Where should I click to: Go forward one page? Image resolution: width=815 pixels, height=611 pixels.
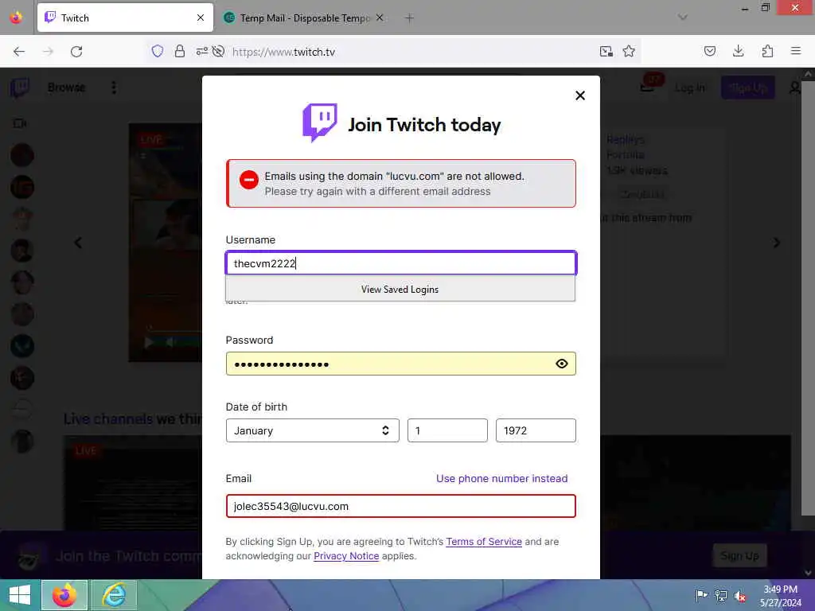(x=48, y=52)
